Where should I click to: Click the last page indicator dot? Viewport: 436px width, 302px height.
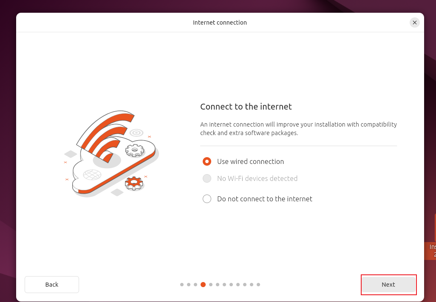[x=258, y=285]
